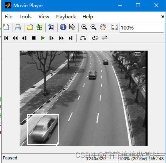The height and width of the screenshot is (163, 166).
Task: Open a video file with folder icon
Action: coord(30,27)
